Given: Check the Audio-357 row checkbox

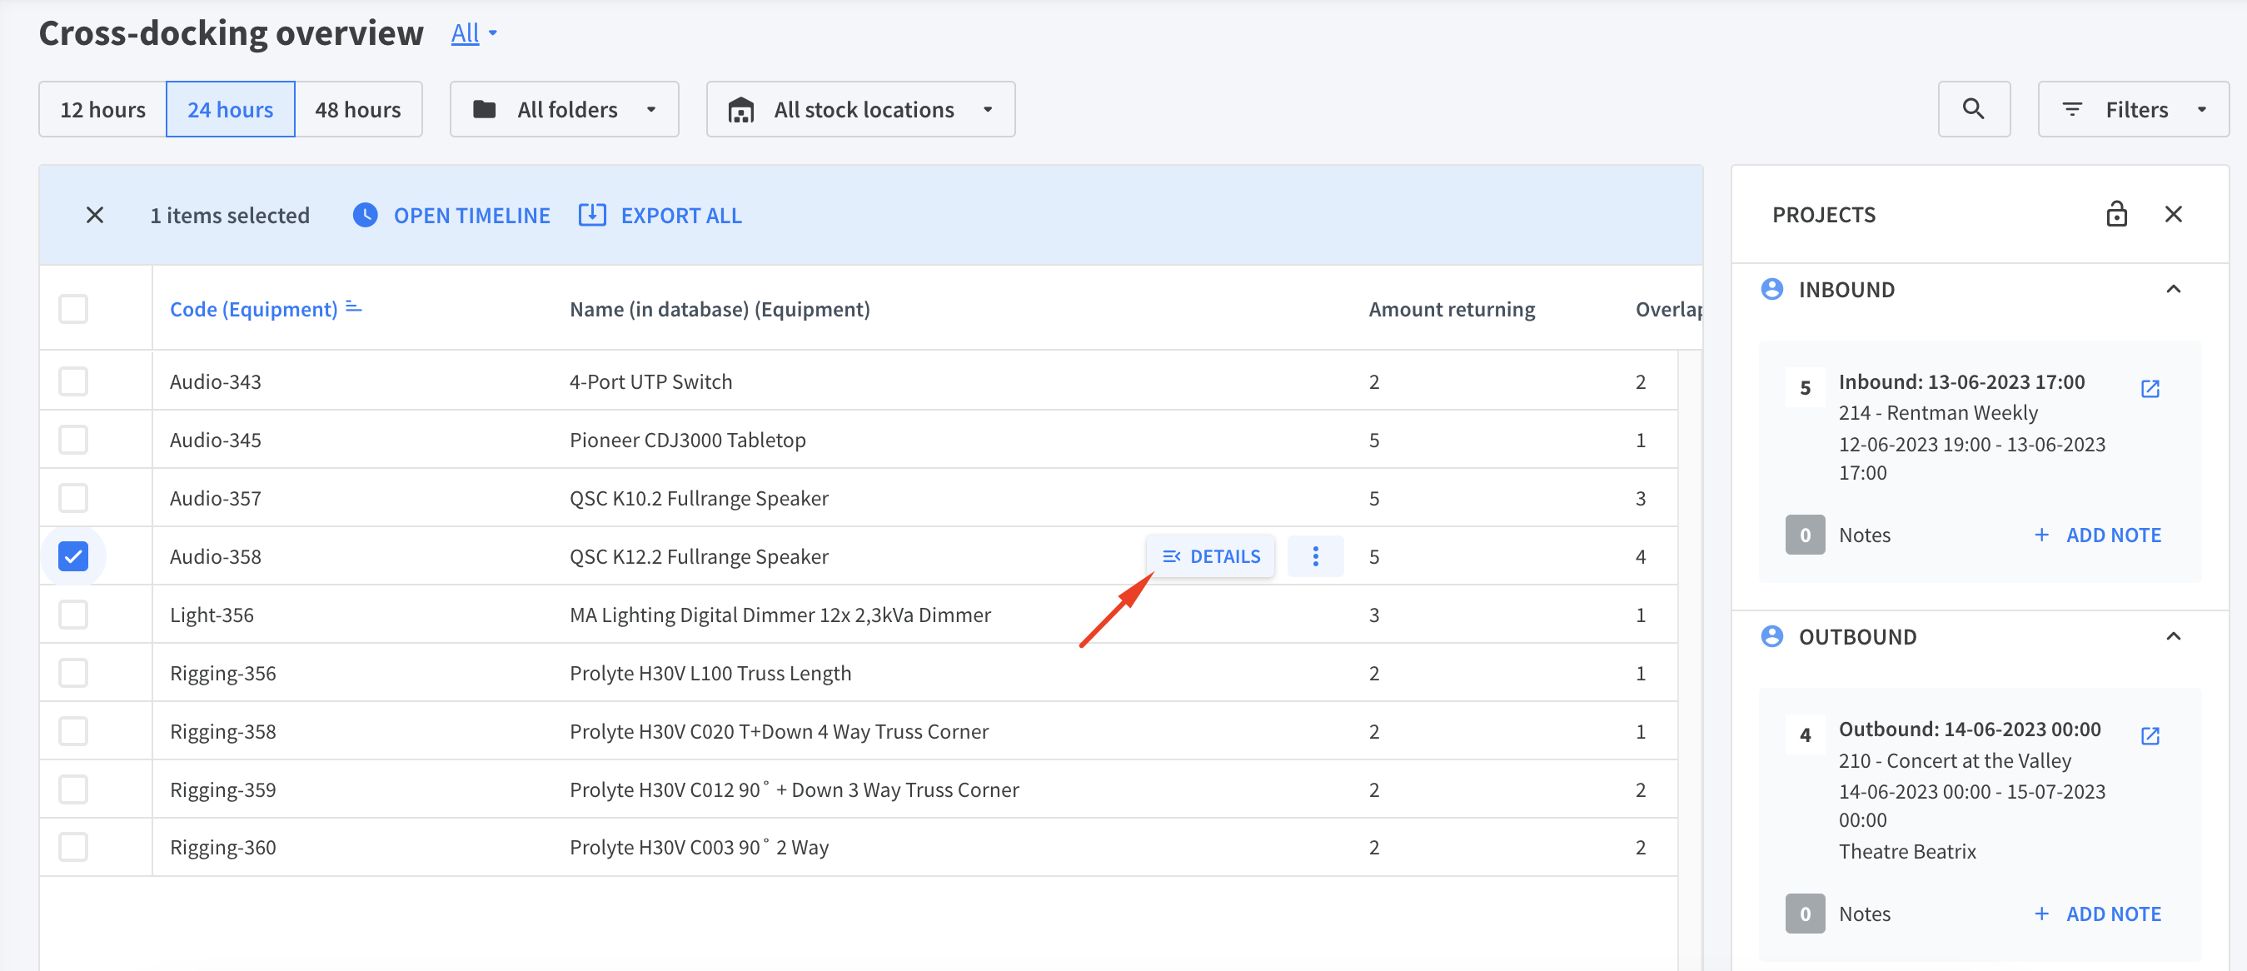Looking at the screenshot, I should (73, 498).
